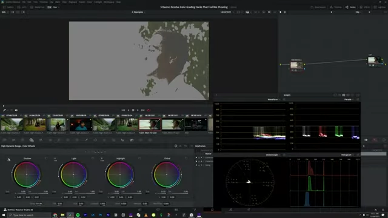Screen dimensions: 388x218
Task: Select the four-up scopes layout icon
Action: [344, 95]
